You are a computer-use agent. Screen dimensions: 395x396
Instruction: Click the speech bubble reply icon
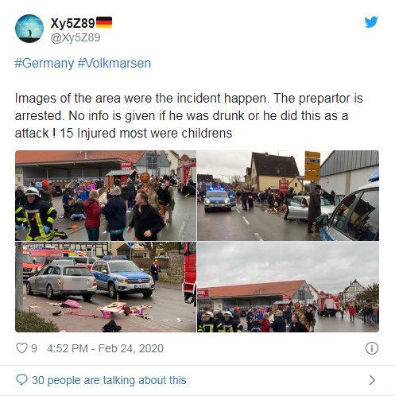pyautogui.click(x=21, y=380)
